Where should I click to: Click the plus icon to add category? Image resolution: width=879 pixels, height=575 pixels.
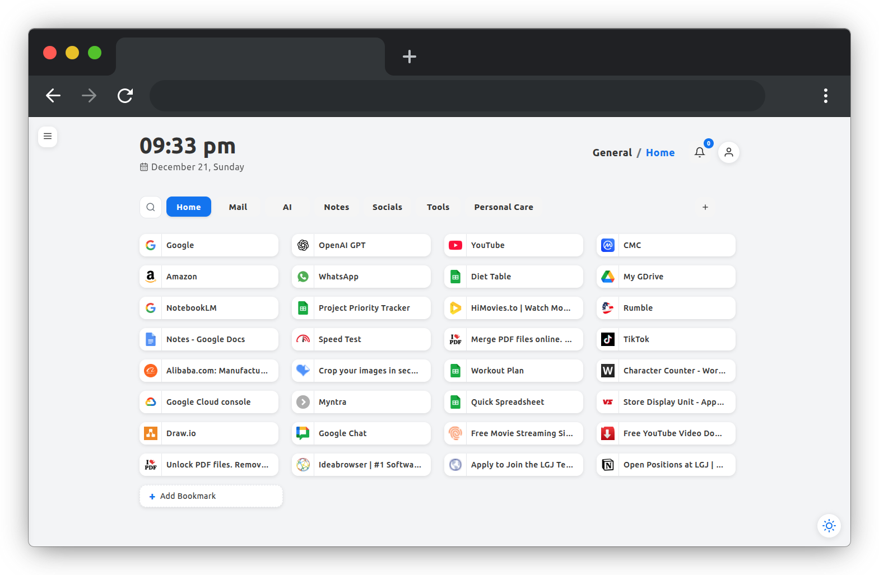pyautogui.click(x=705, y=207)
